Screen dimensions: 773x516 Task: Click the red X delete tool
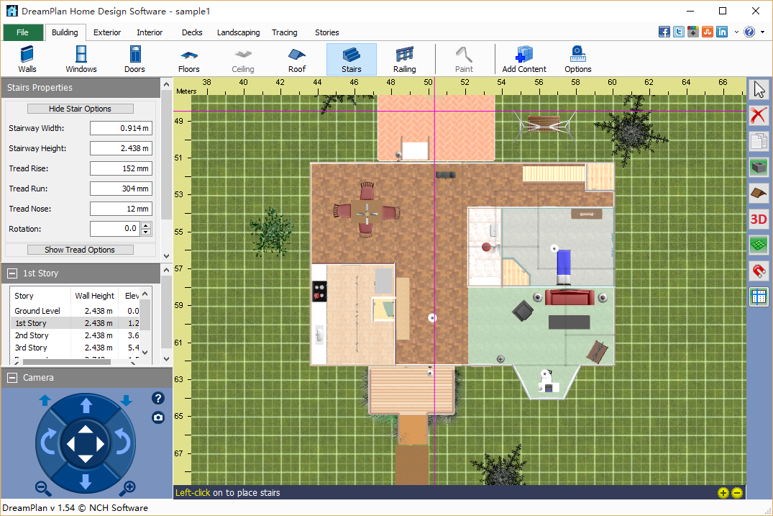[759, 115]
